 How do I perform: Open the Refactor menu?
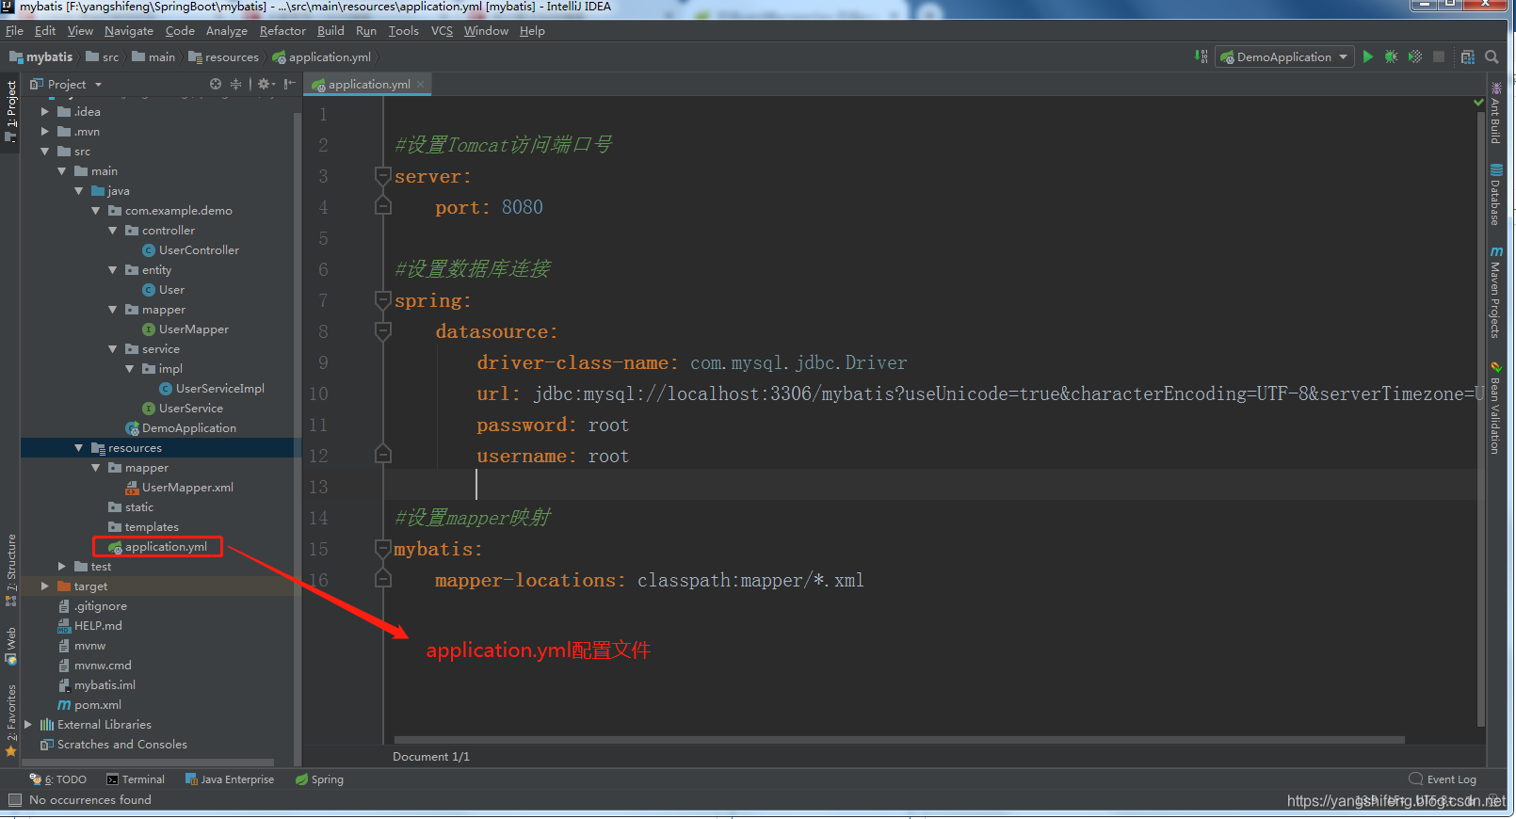282,31
